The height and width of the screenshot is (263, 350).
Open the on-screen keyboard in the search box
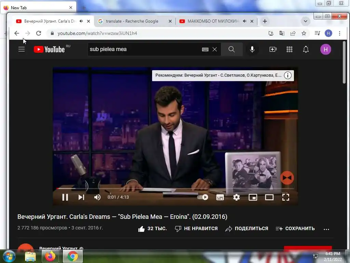205,49
